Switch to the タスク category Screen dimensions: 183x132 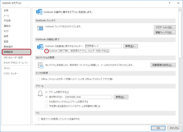coord(16,31)
